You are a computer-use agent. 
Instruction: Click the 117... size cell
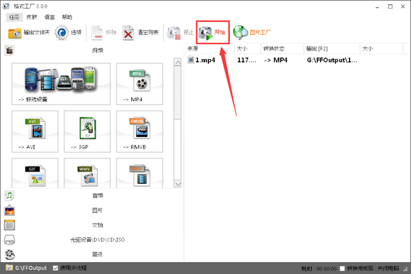tap(246, 60)
